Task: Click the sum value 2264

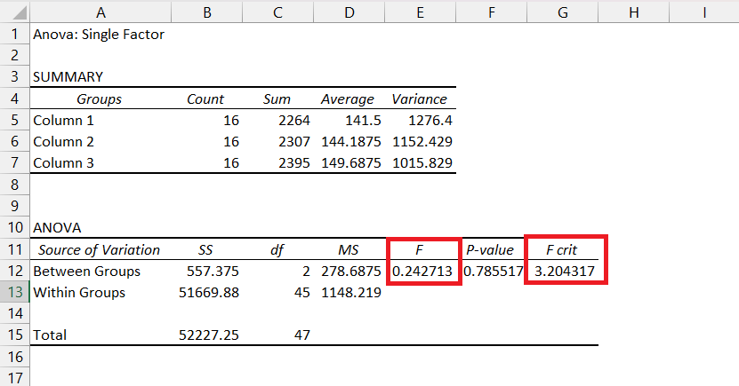Action: tap(294, 121)
